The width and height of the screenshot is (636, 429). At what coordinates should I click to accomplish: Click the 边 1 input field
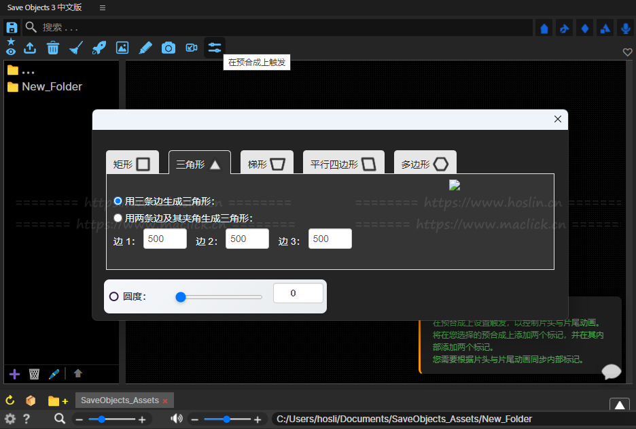[x=164, y=239]
